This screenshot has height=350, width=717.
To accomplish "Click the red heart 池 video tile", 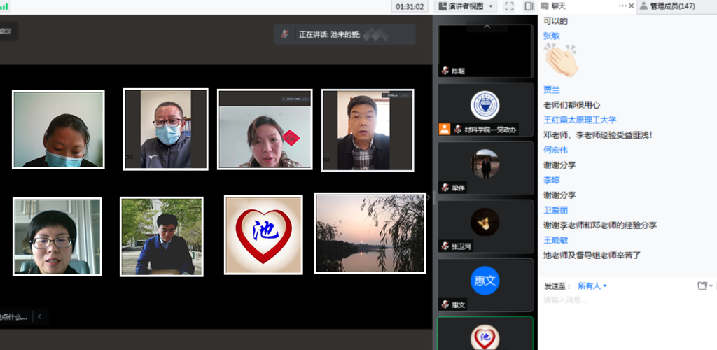I will pos(263,234).
